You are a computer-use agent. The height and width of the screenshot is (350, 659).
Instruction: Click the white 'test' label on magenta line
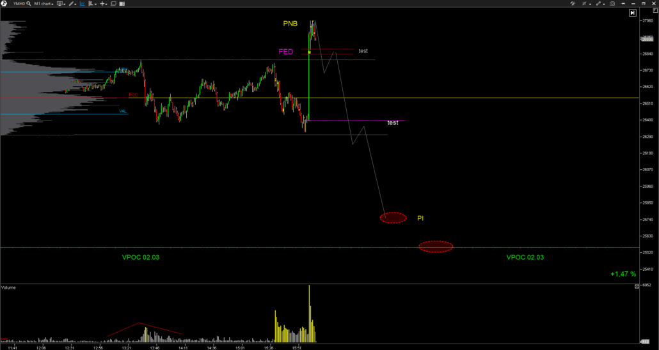coord(393,123)
